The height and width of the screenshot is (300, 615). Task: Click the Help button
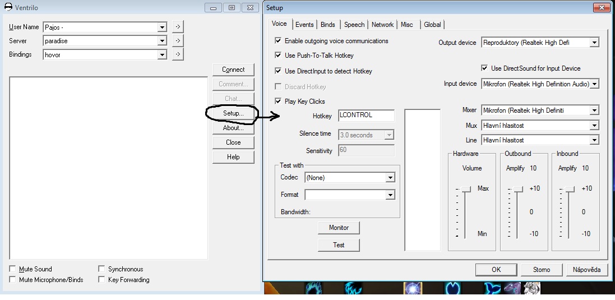pos(233,157)
